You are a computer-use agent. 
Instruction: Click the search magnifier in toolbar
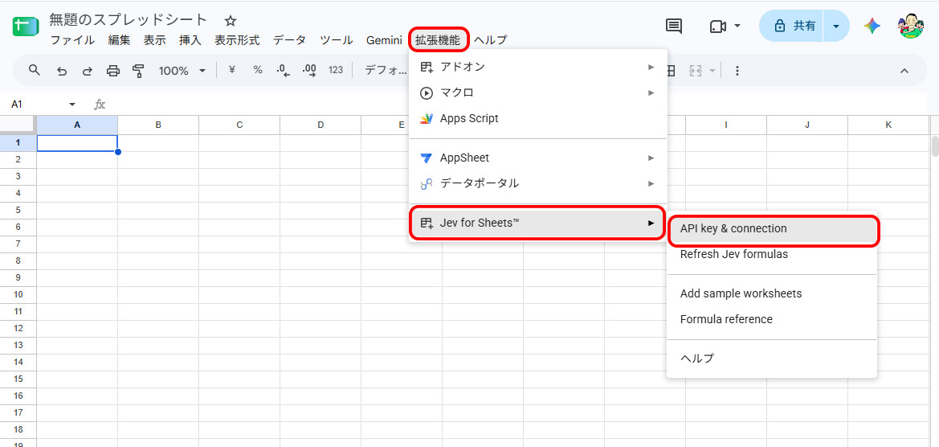tap(35, 71)
